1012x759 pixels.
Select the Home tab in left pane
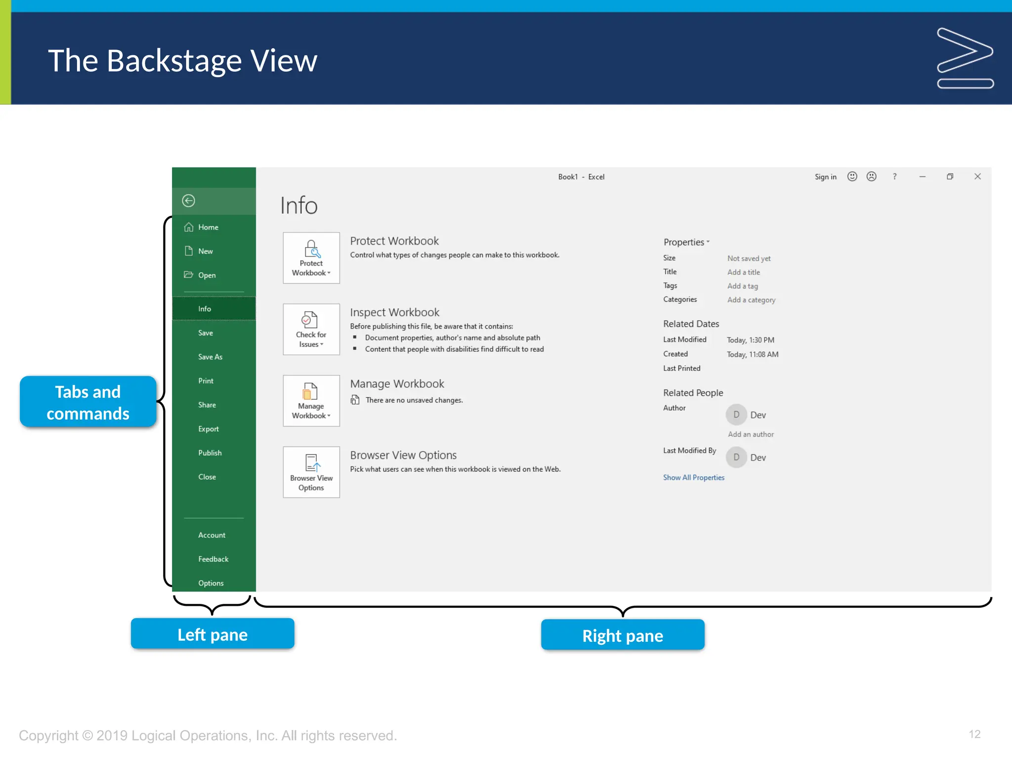pos(214,227)
